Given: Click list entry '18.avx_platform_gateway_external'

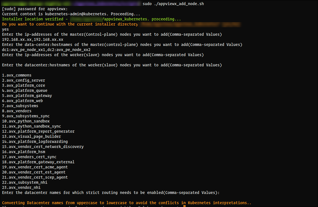Looking at the screenshot, I should (38, 162).
